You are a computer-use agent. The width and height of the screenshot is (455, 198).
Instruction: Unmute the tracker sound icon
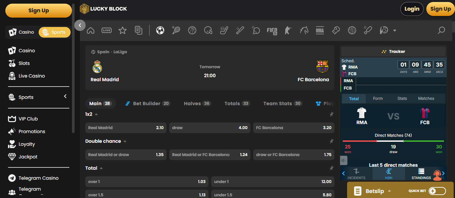(344, 161)
